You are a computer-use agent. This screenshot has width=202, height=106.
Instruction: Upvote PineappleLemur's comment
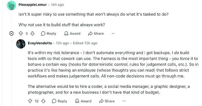tap(21, 34)
